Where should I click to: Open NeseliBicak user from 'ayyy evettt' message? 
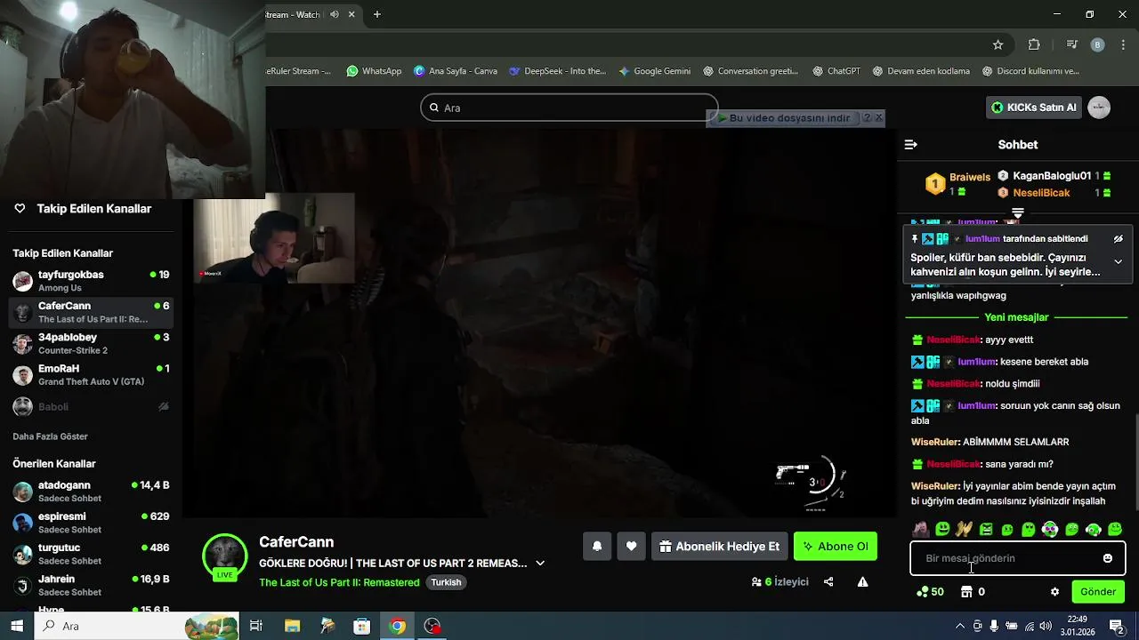click(953, 340)
